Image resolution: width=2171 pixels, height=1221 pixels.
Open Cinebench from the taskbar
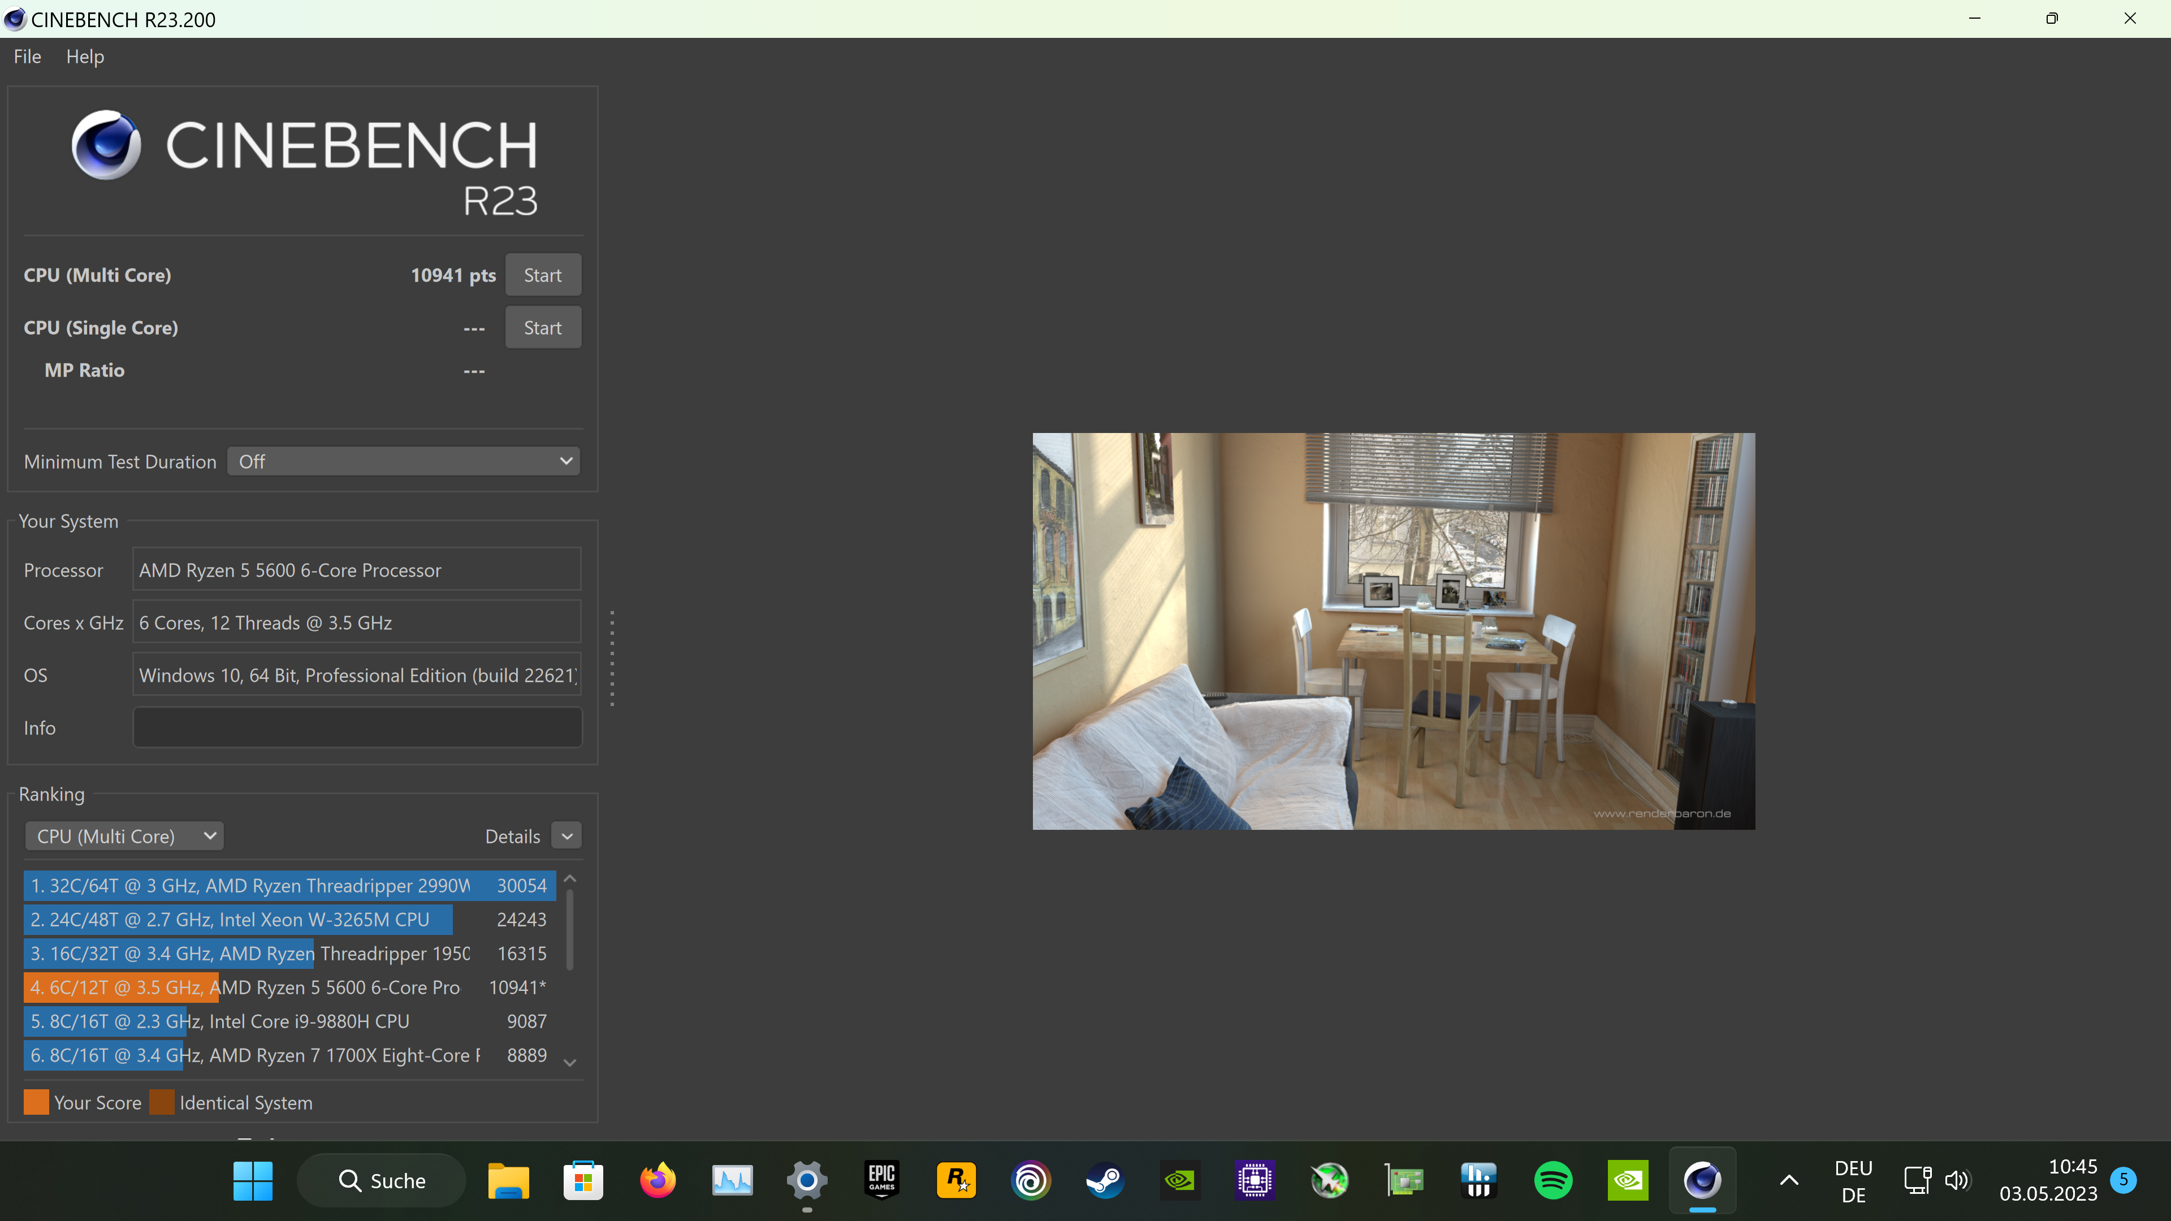[x=1703, y=1180]
